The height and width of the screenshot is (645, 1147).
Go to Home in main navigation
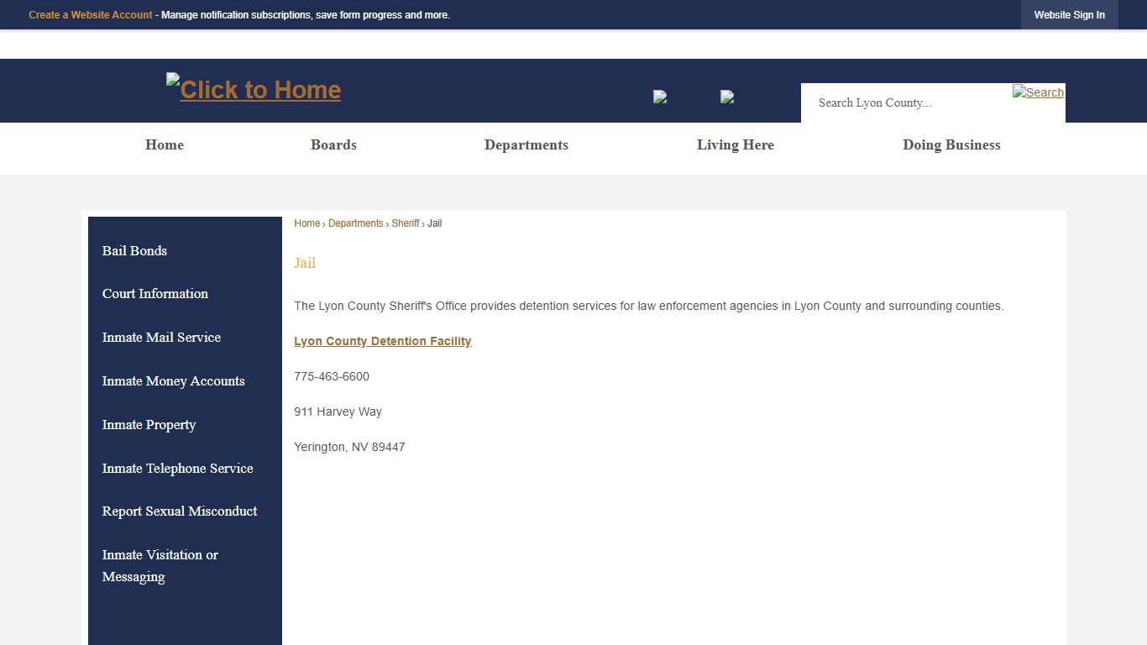(165, 144)
